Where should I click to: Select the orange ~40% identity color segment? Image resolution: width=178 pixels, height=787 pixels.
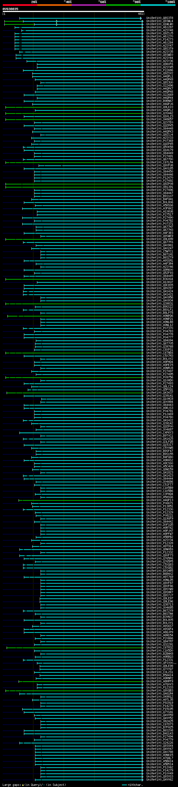(x=55, y=5)
